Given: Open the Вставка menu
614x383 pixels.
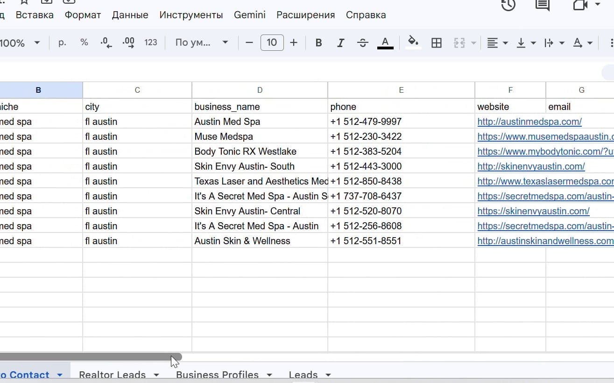Looking at the screenshot, I should tap(35, 15).
